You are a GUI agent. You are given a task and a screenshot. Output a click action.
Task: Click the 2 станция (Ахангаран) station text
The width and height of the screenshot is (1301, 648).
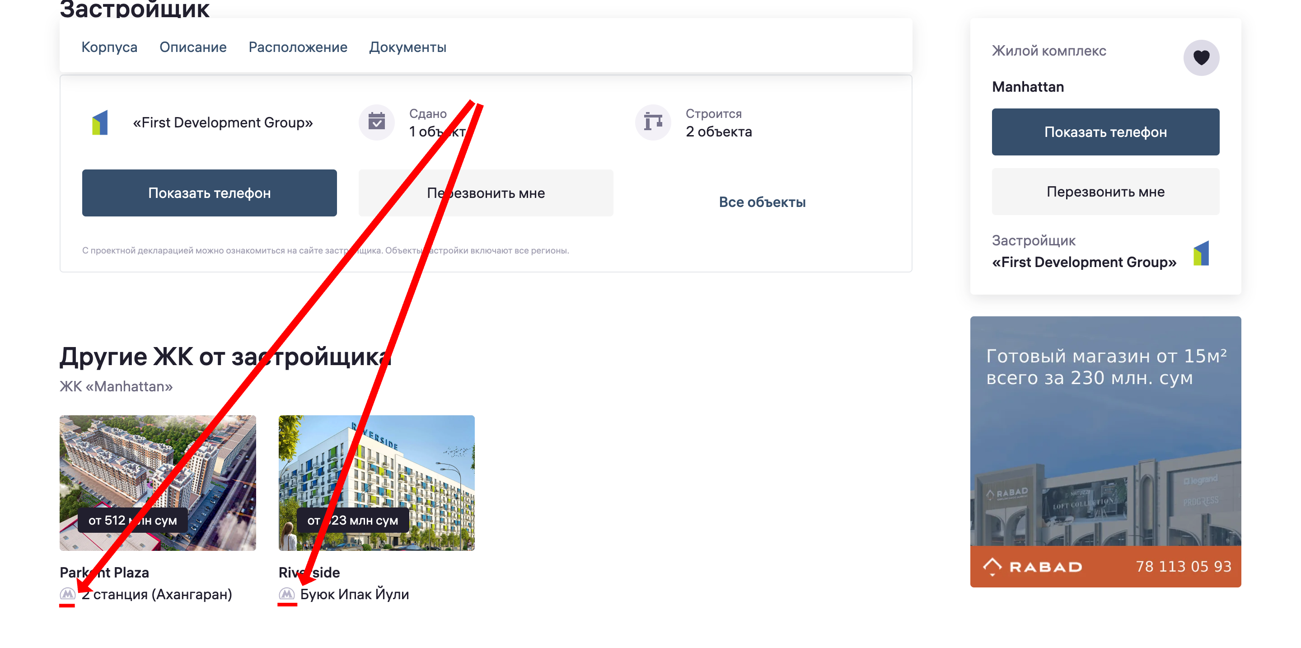point(157,594)
